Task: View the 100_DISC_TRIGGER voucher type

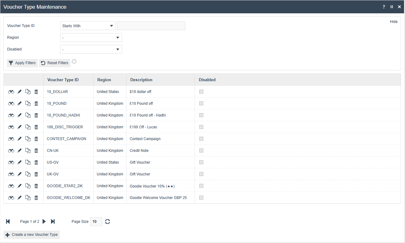Action: tap(11, 127)
